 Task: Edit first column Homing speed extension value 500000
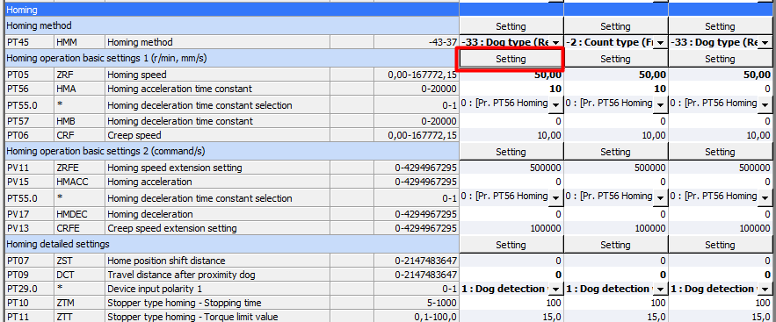point(511,168)
